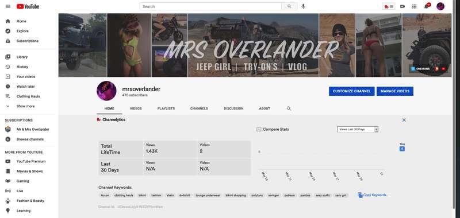
Task: Focus the search input field
Action: 210,6
